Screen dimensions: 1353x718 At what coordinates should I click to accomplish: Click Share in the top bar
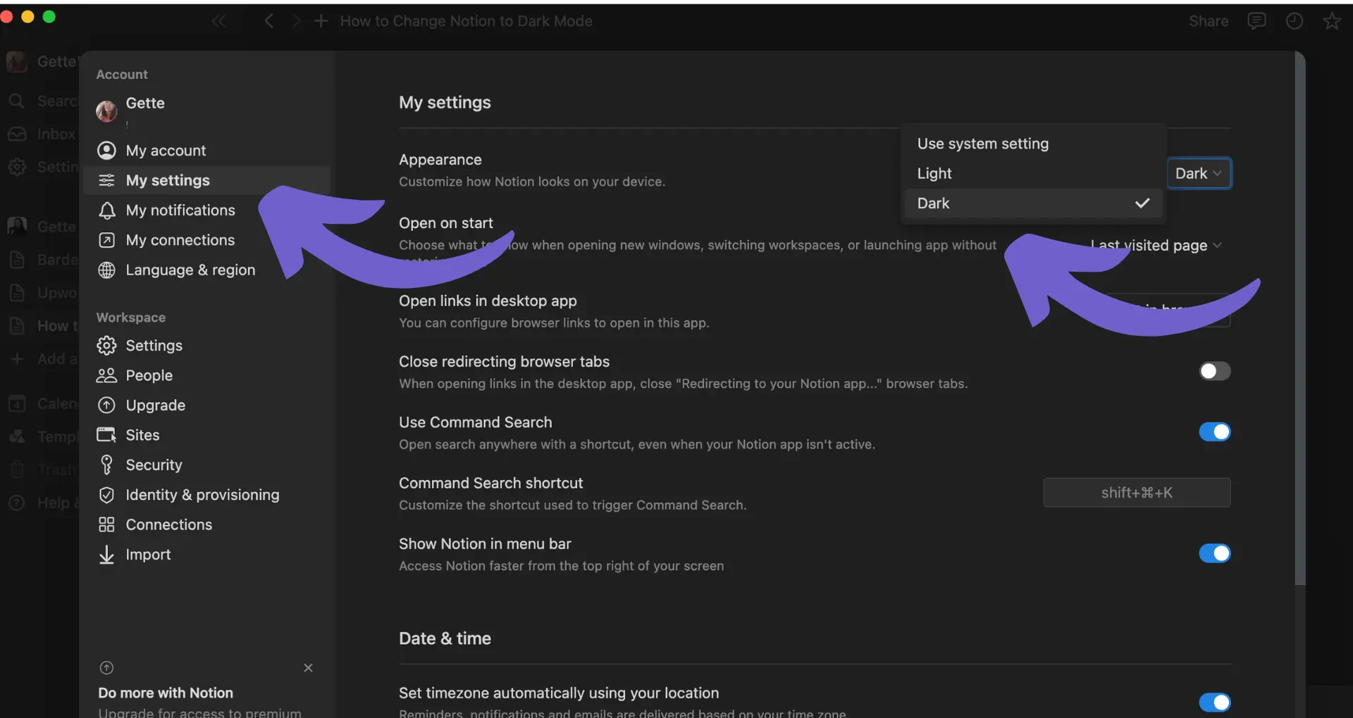click(x=1209, y=21)
